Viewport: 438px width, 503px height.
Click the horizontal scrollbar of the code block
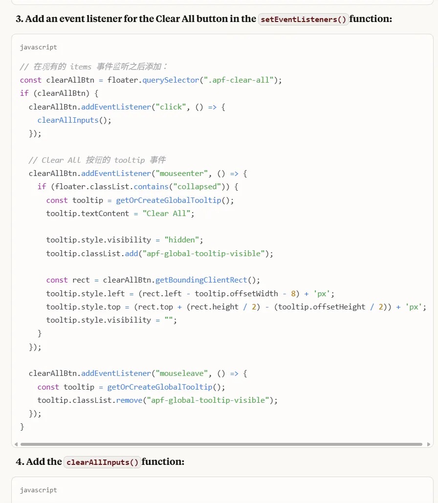(221, 444)
